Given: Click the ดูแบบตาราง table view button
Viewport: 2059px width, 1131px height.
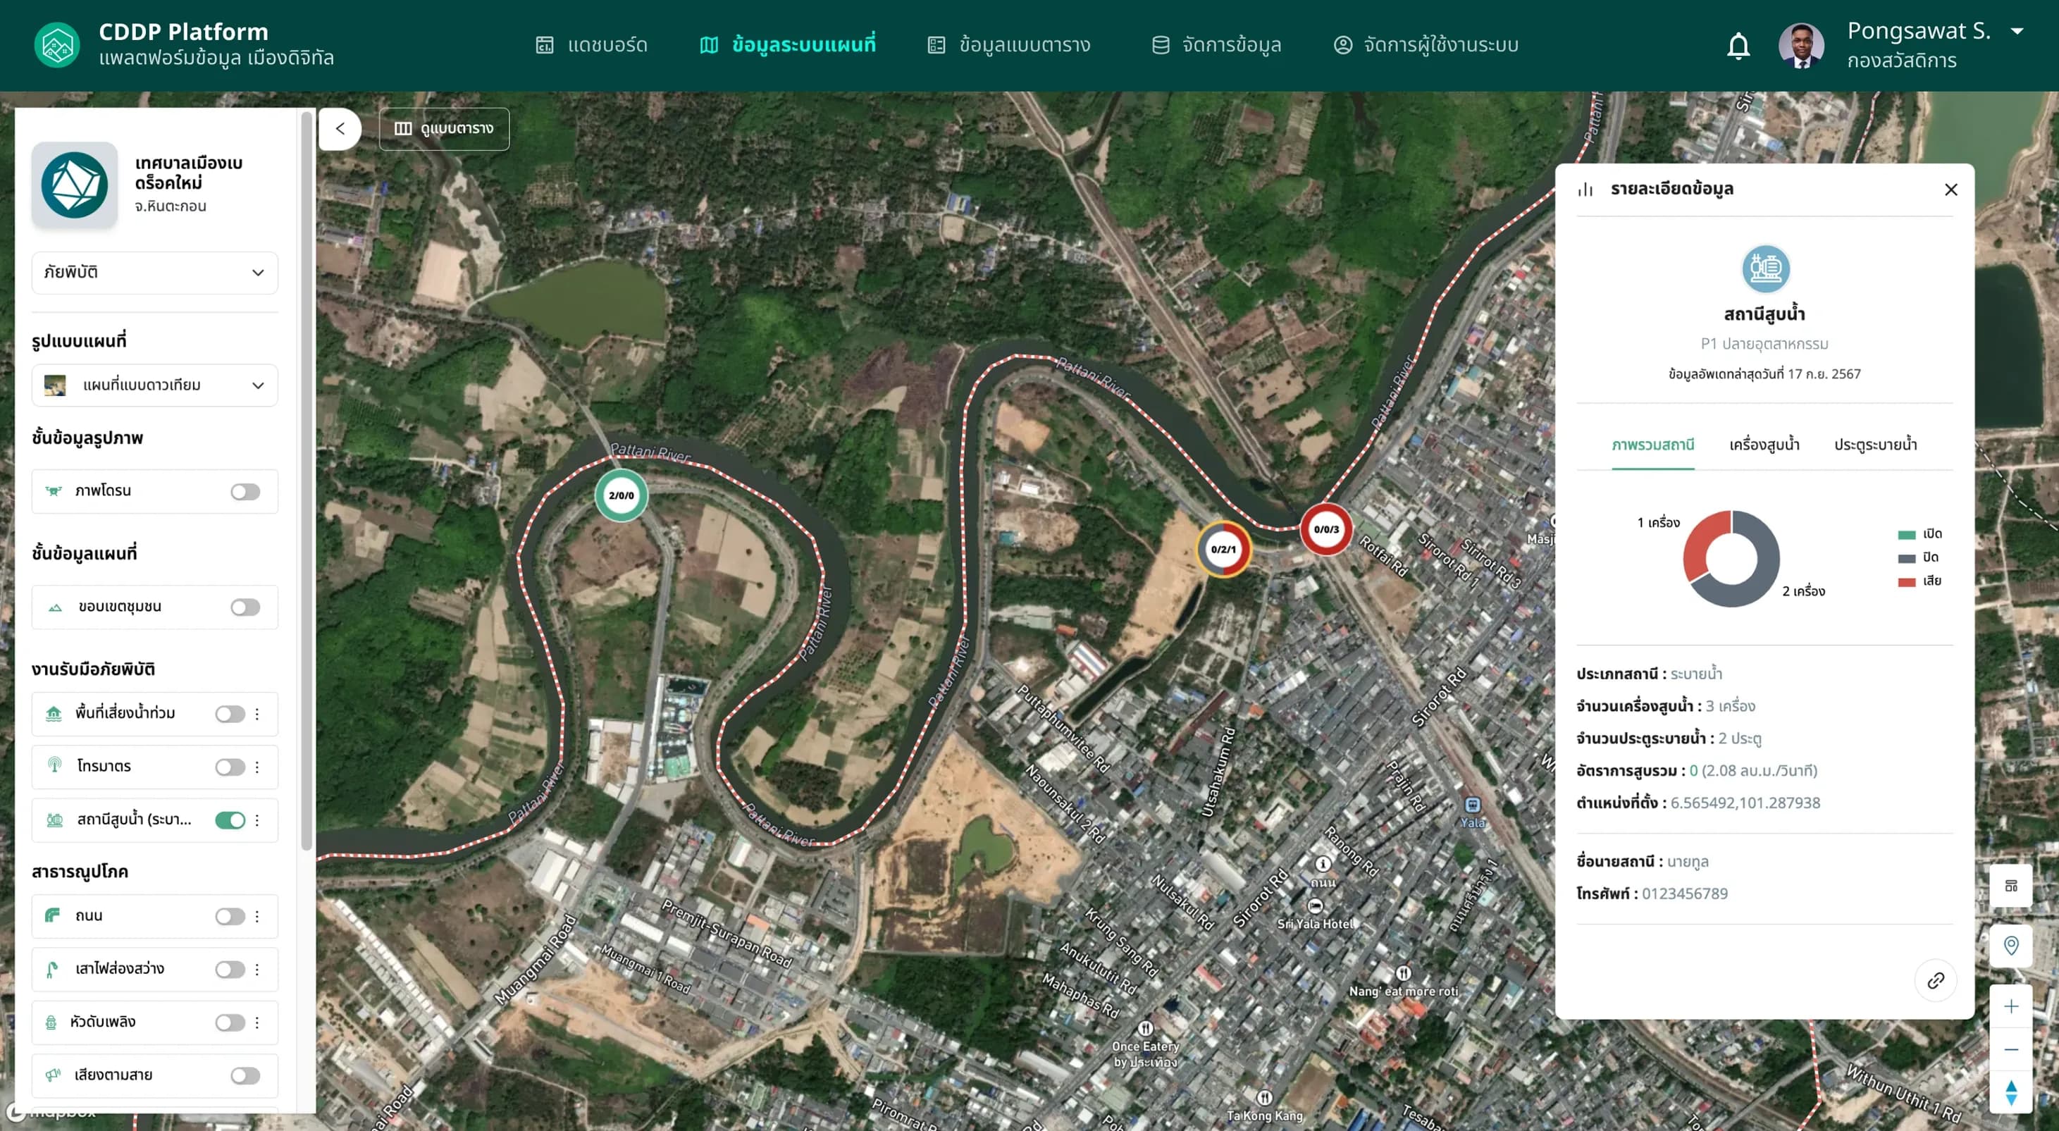Looking at the screenshot, I should pos(445,129).
